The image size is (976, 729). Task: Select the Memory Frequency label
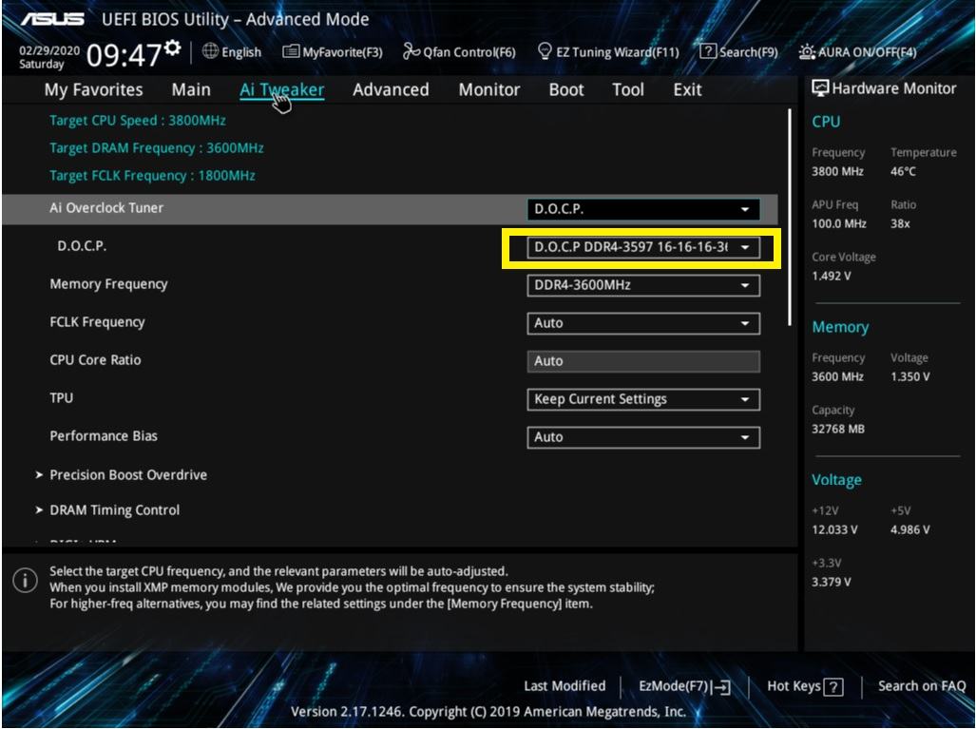pyautogui.click(x=109, y=284)
